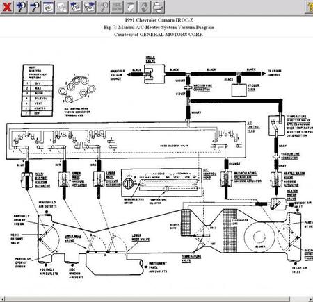
Task: Click 'Courtesy of GENERAL MOTORS CORP.' text
Action: pyautogui.click(x=159, y=35)
